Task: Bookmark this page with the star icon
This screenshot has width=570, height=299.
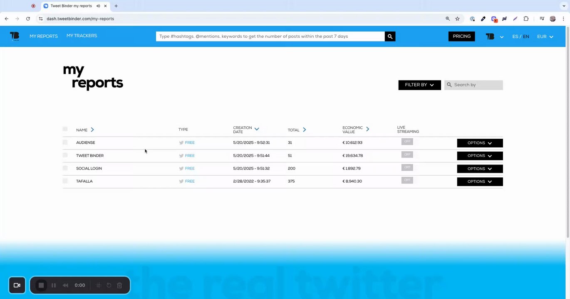Action: click(x=457, y=19)
